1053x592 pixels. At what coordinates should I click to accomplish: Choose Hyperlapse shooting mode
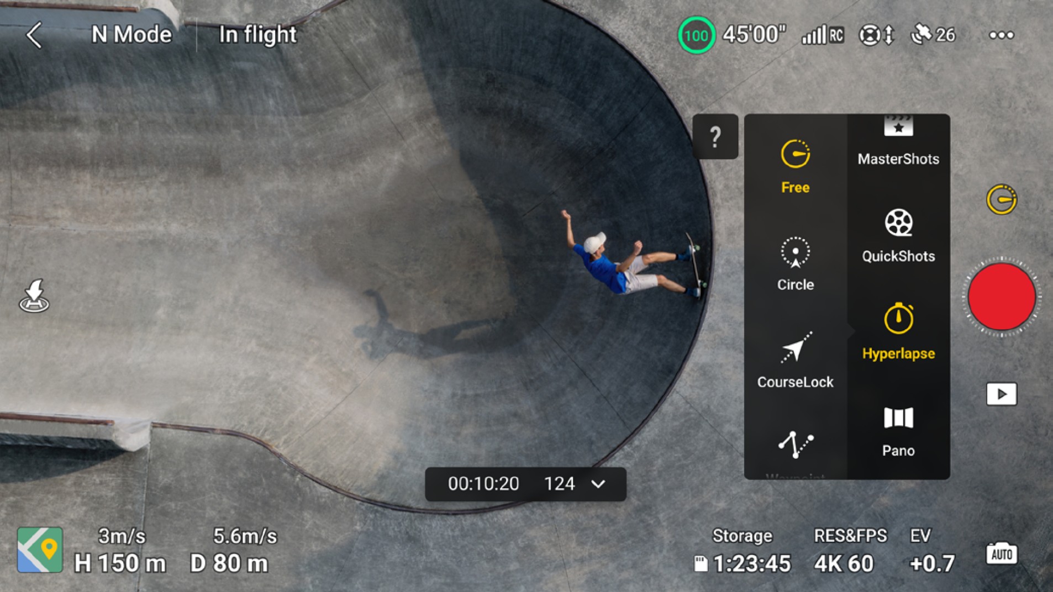pyautogui.click(x=898, y=332)
